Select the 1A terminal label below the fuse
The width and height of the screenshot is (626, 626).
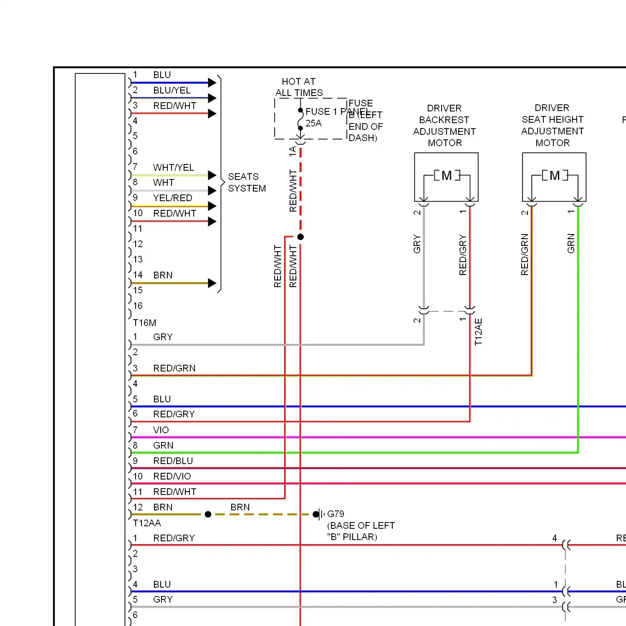(293, 151)
